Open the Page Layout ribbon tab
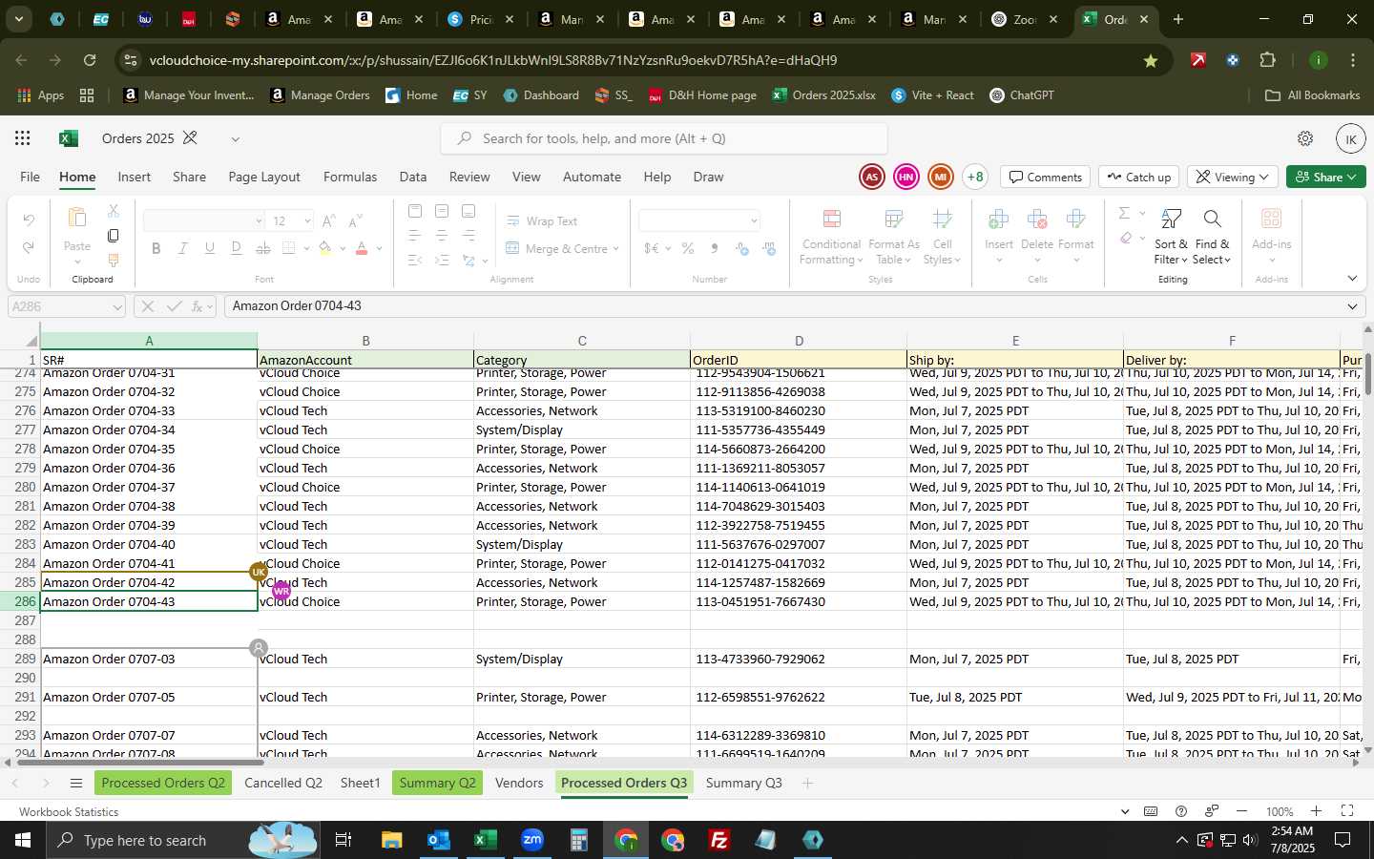The image size is (1374, 859). [x=264, y=177]
